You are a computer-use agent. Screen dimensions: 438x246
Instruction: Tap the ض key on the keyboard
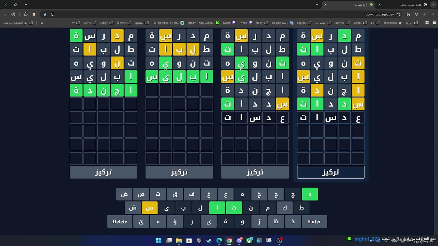tap(124, 194)
